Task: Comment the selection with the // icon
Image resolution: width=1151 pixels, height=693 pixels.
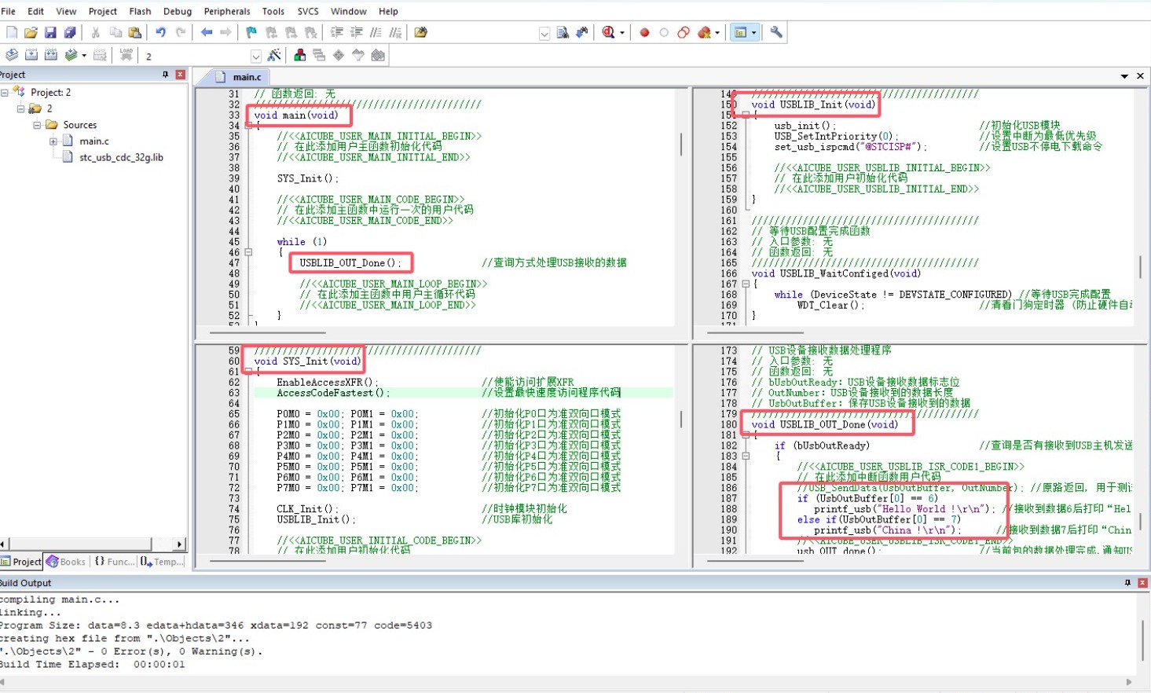Action: [x=376, y=32]
